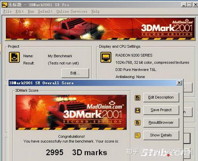Screen dimensions: 198x161
Task: Click the Save Project floppy disk icon
Action: pyautogui.click(x=137, y=110)
